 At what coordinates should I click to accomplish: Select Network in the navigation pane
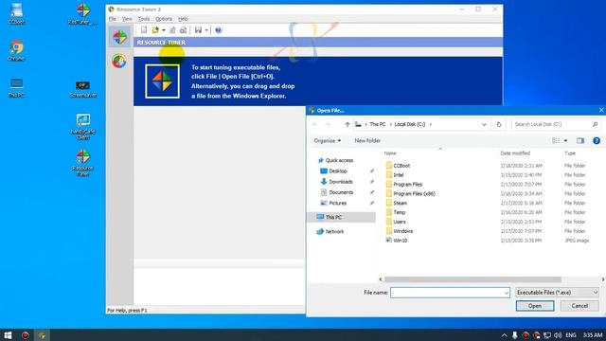click(330, 231)
